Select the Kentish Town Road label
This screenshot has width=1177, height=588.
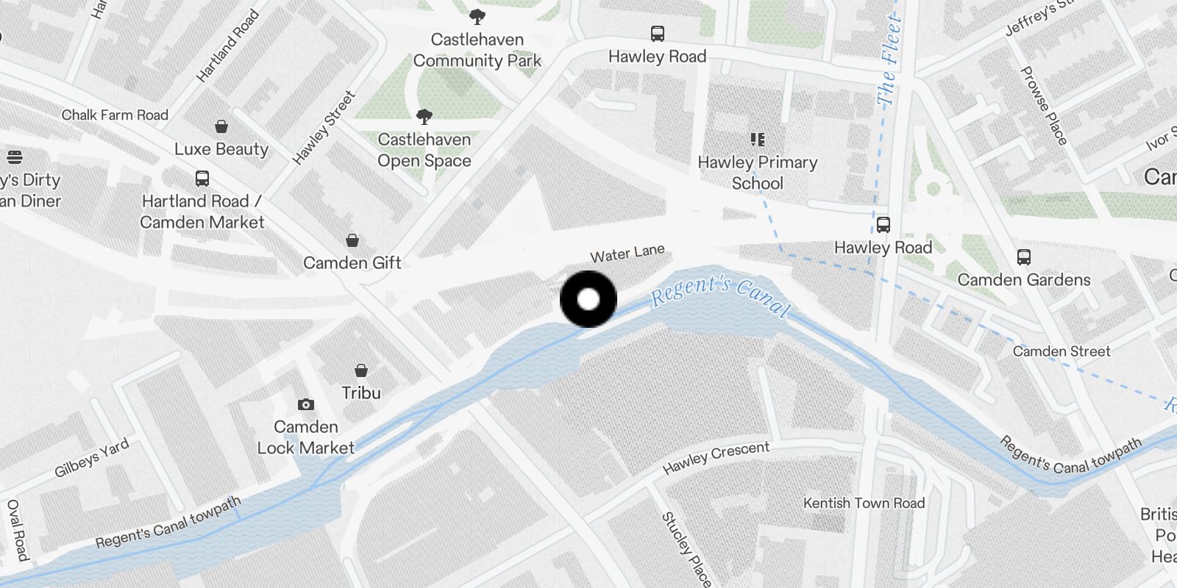(864, 503)
